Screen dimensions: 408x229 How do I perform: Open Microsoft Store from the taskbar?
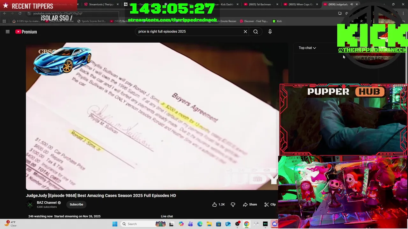coord(218,224)
